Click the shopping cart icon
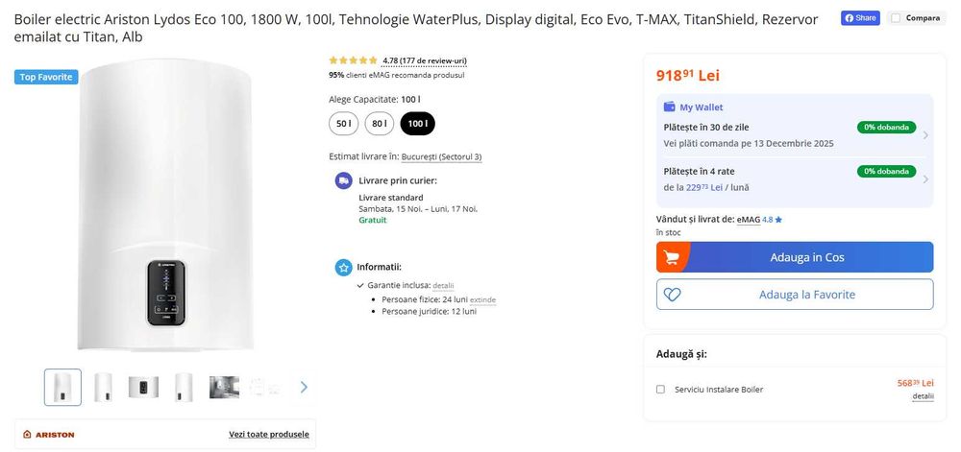This screenshot has height=452, width=961. point(672,257)
